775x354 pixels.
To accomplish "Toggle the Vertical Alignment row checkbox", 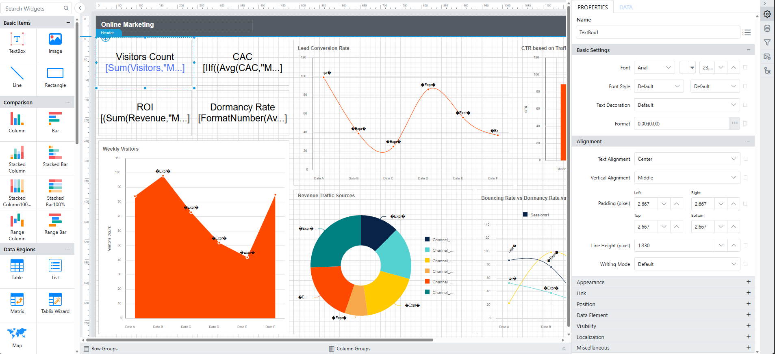I will 745,177.
